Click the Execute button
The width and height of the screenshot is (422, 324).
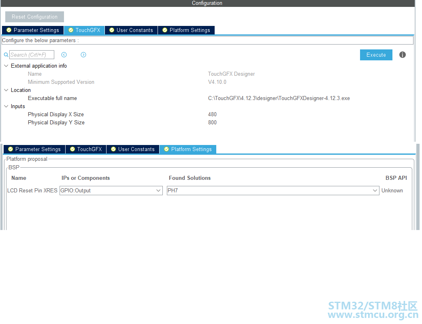pyautogui.click(x=376, y=55)
